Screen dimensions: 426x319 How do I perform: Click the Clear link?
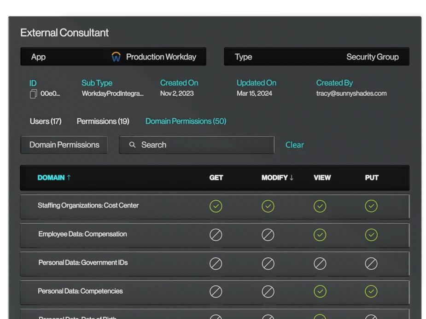[x=294, y=145]
